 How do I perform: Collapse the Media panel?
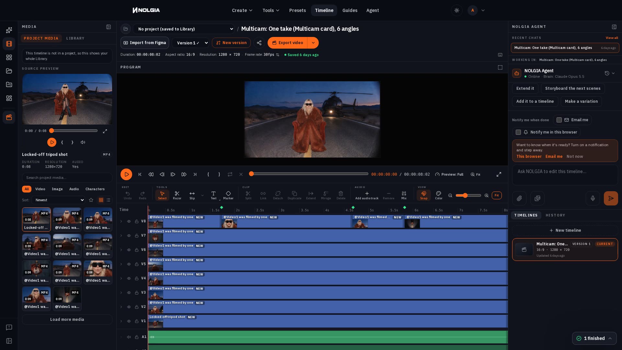(x=109, y=27)
